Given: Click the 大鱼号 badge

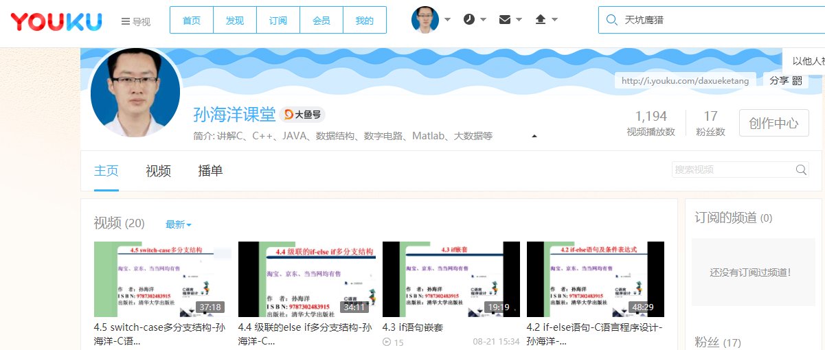Looking at the screenshot, I should [303, 115].
